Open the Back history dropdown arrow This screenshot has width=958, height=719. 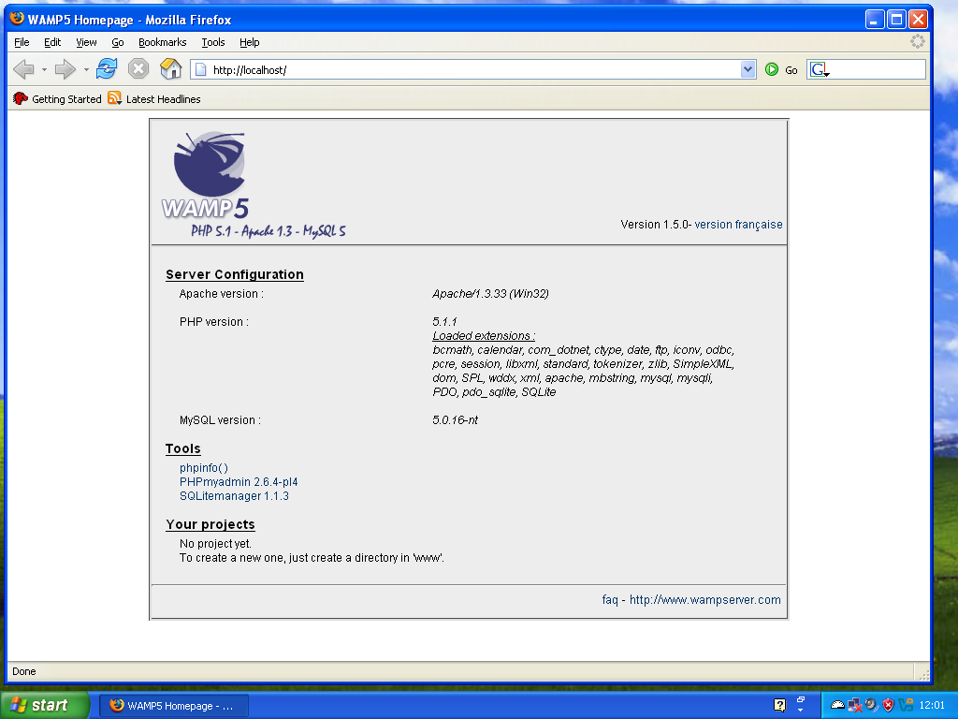point(44,69)
